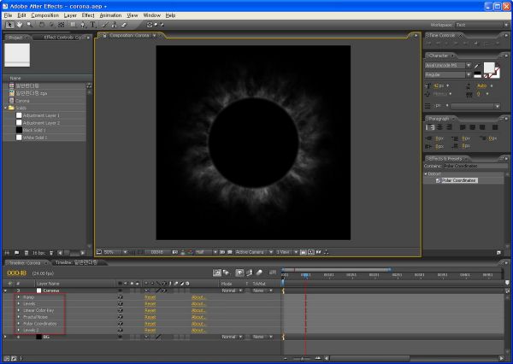Screen dimensions: 513x364
Task: Click the zoom-in mountain icon in timeline
Action: tap(318, 358)
